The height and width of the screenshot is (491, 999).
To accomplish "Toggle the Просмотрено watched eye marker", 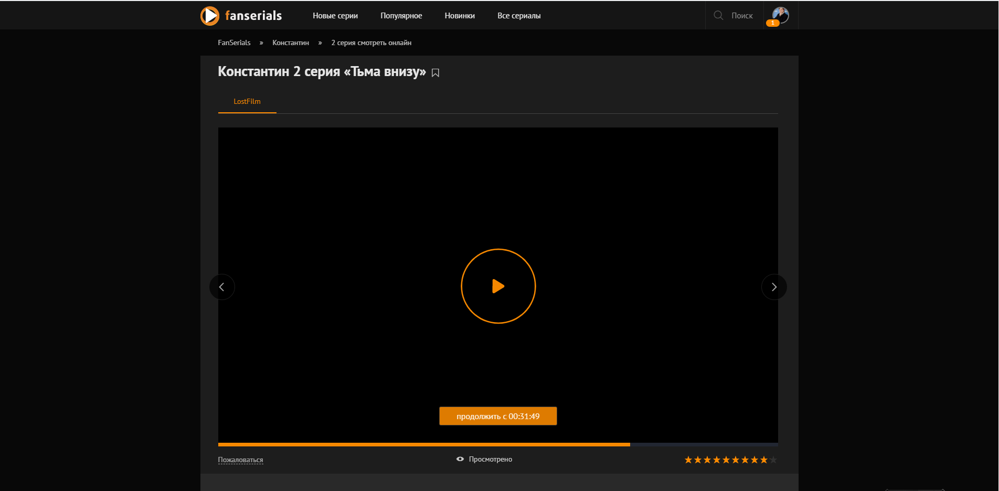I will pos(460,459).
